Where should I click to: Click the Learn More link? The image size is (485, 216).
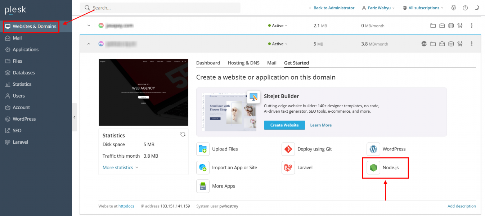[321, 125]
